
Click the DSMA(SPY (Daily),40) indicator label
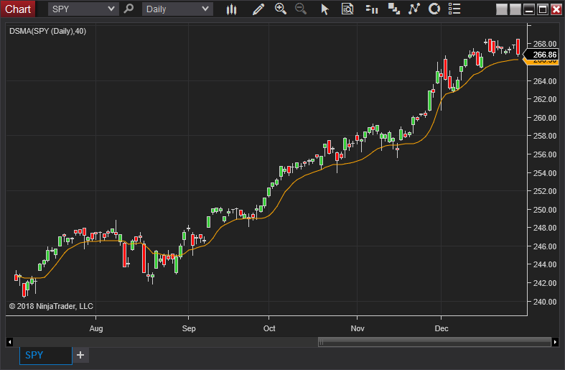[47, 31]
